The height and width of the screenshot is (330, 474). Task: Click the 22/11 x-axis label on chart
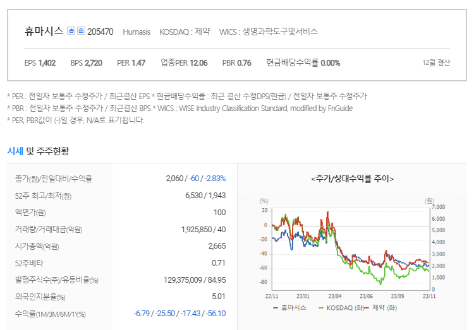point(272,296)
